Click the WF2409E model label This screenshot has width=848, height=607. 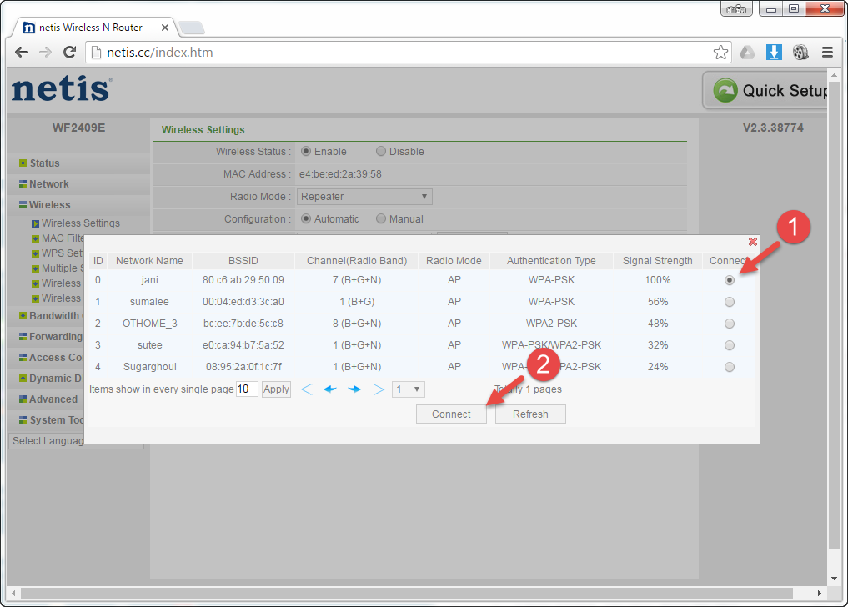coord(79,128)
